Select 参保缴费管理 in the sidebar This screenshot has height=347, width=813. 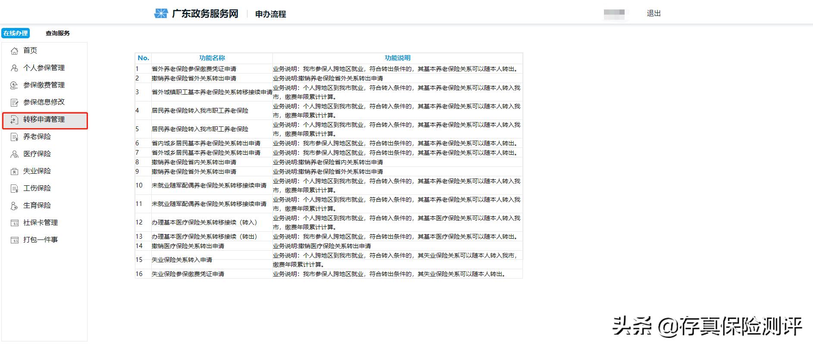click(x=45, y=85)
